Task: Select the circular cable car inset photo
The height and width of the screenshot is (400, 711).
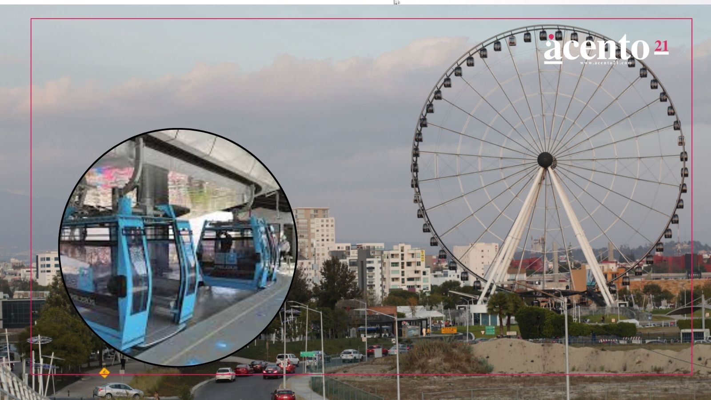Action: click(178, 248)
